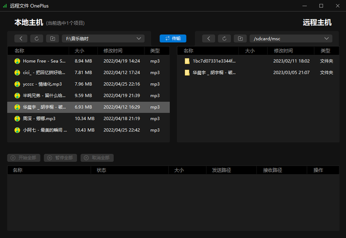
Task: Create new folder in local host
Action: coord(52,38)
